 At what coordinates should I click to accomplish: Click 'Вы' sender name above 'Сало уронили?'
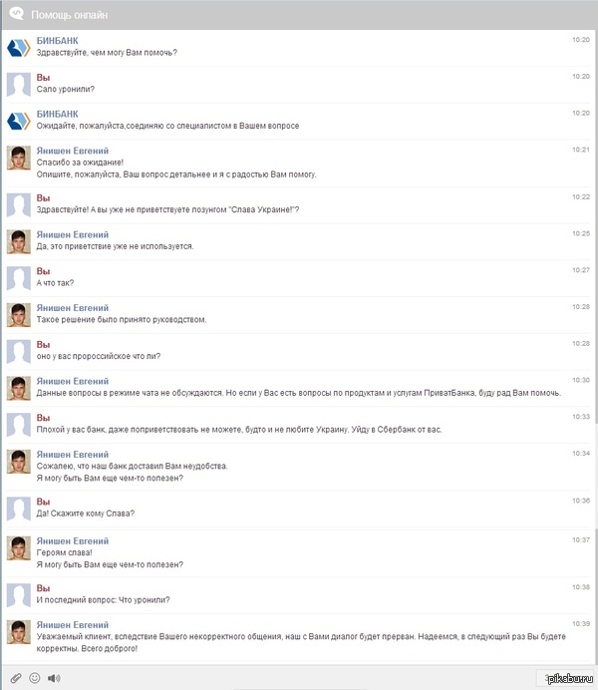tap(43, 77)
